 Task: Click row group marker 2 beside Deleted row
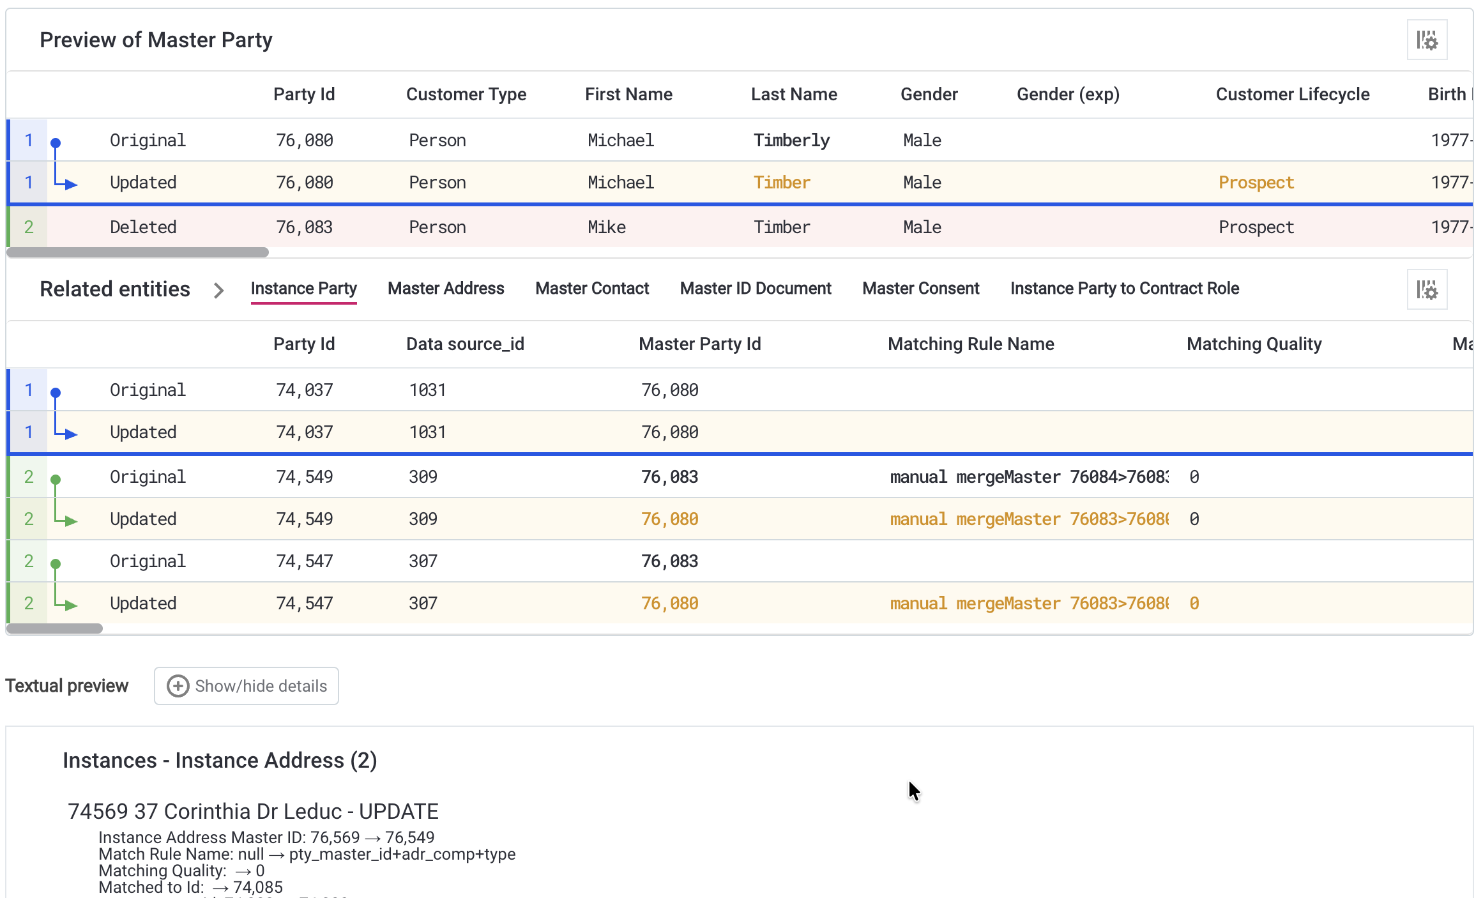[x=28, y=227]
